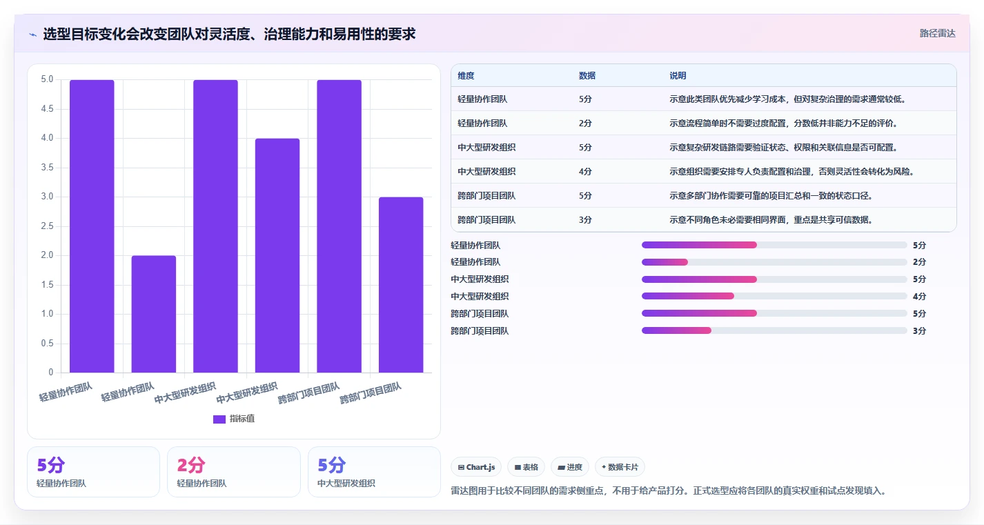Click the 4.5 y-axis tick label
This screenshot has width=984, height=525.
pyautogui.click(x=47, y=109)
